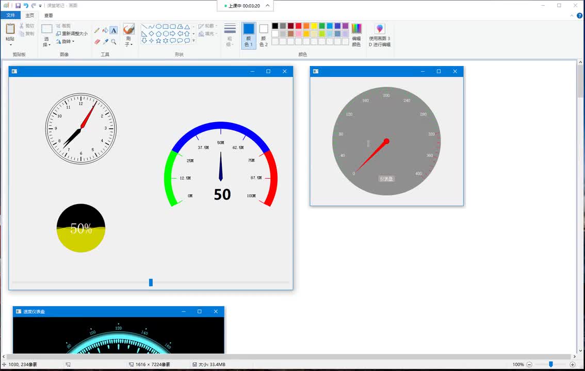Click the vertical scrollbar thumb

pos(580,81)
